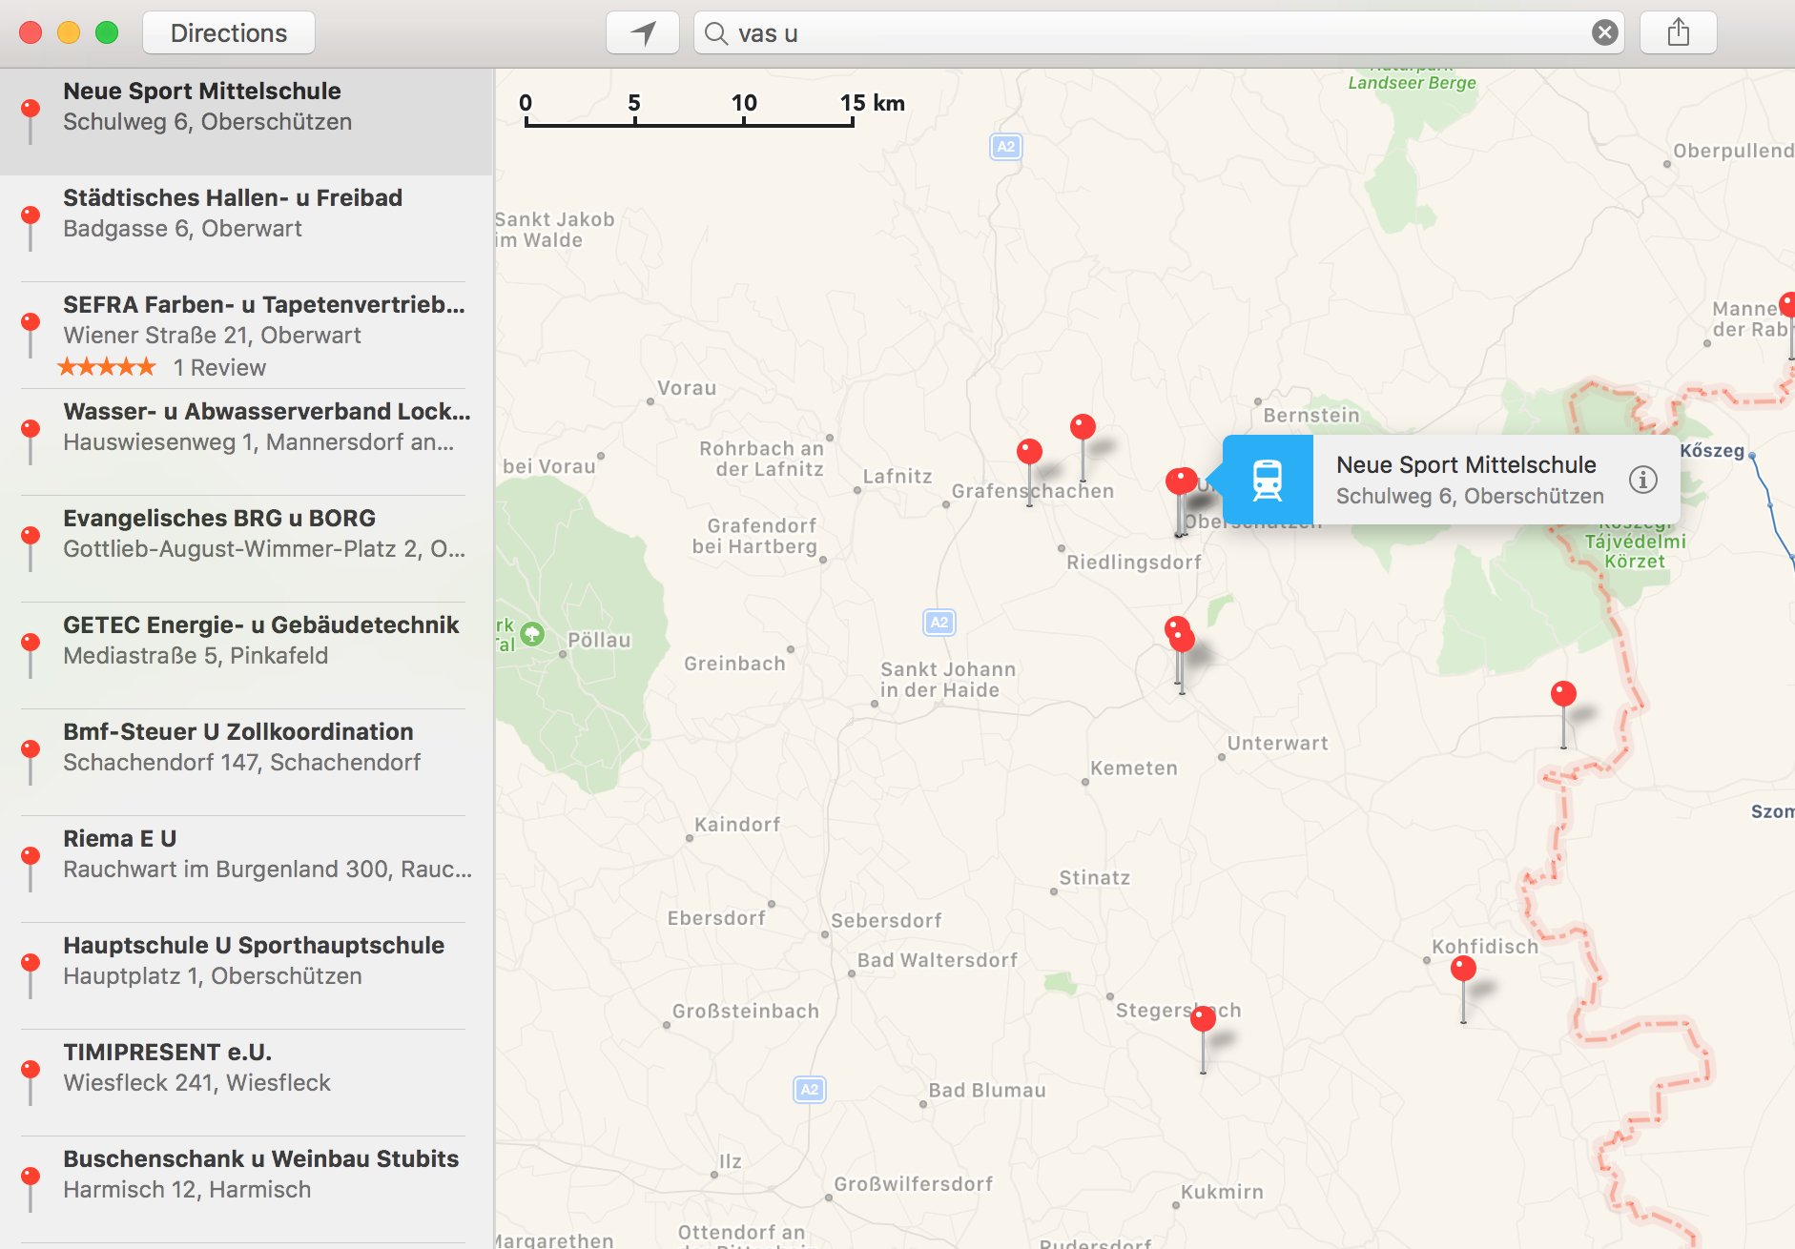This screenshot has height=1249, width=1795.
Task: Select the "Riema E U" result title
Action: pos(120,839)
